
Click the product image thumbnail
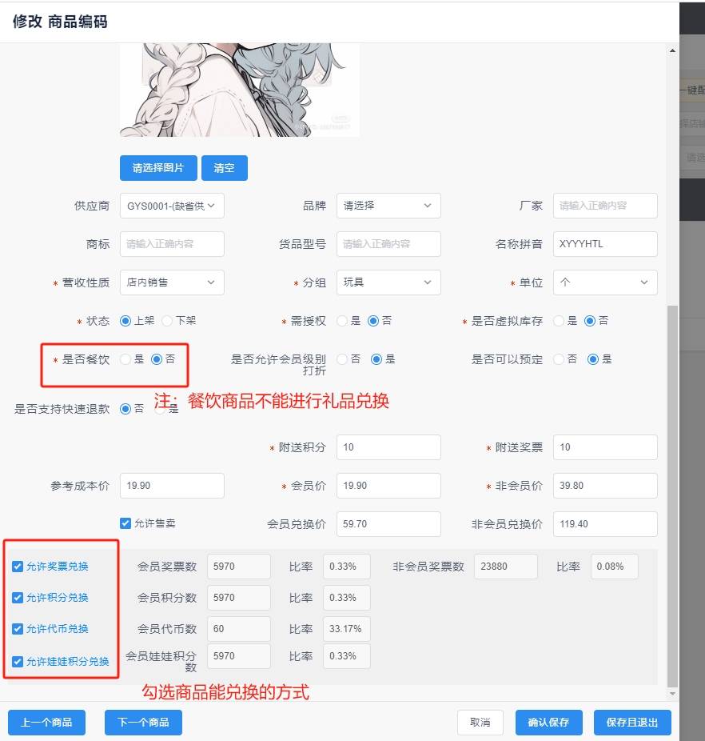(240, 90)
